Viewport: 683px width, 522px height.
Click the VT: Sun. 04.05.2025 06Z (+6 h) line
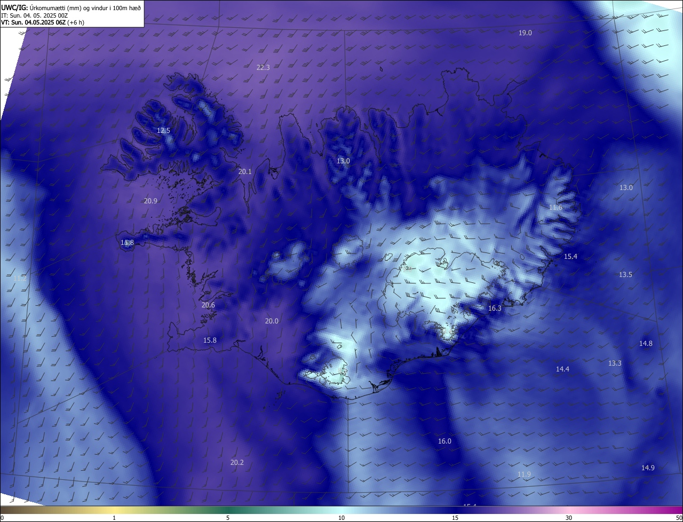(x=43, y=22)
